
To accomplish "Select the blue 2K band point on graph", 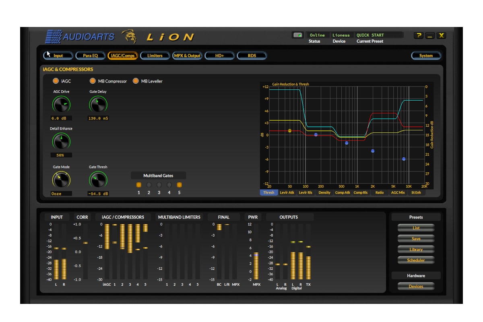I will click(373, 151).
